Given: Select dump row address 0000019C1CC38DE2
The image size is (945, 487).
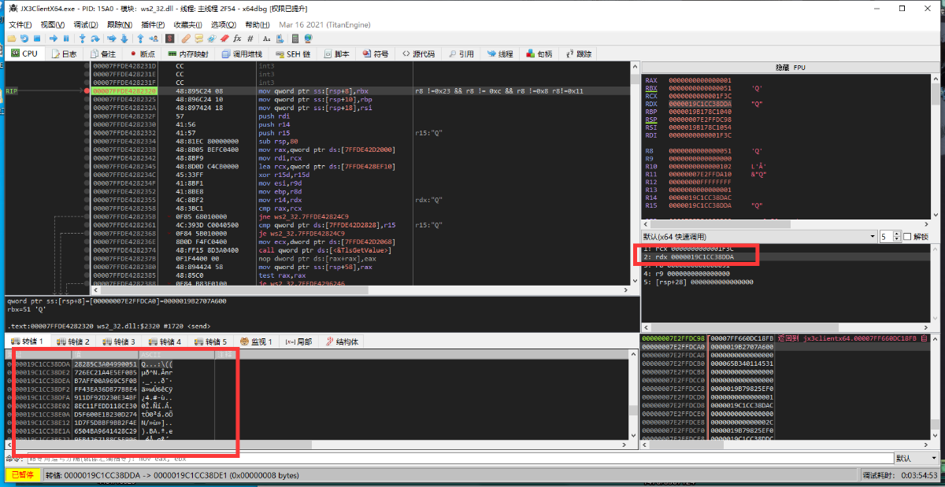Looking at the screenshot, I should [40, 373].
